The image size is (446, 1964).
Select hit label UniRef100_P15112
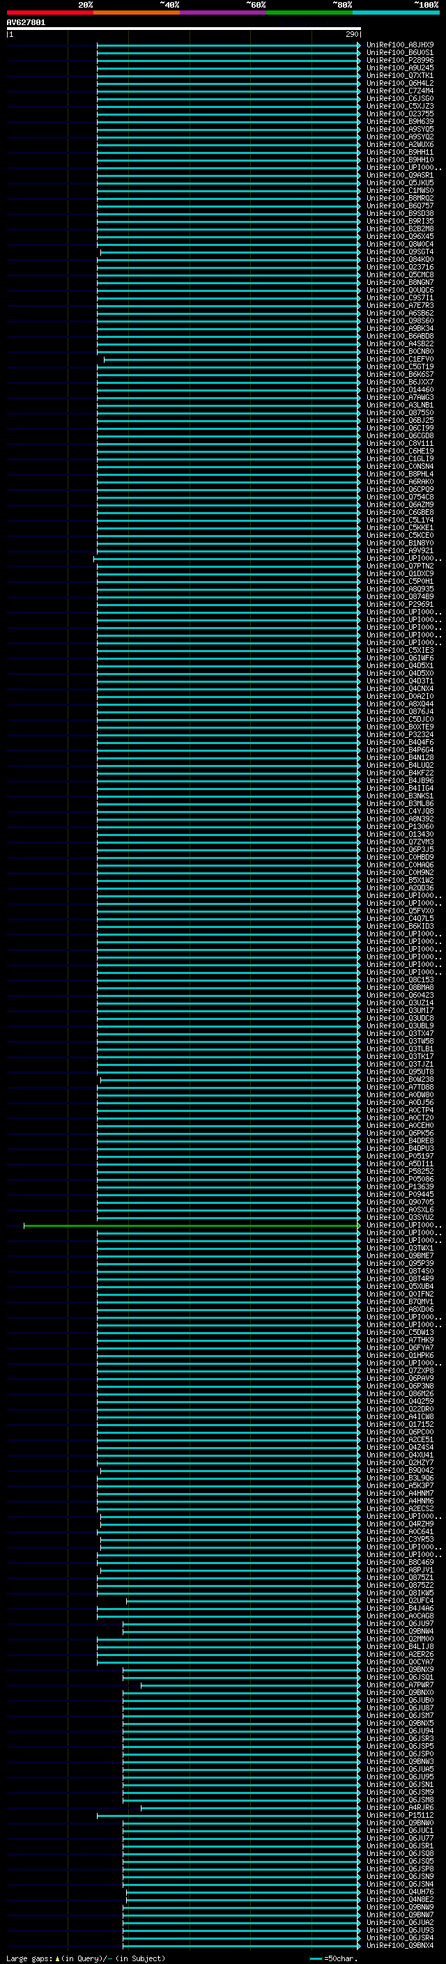[400, 1816]
